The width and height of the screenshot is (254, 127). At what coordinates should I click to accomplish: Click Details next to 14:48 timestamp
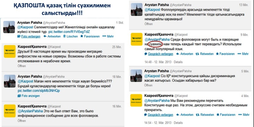click(178, 62)
